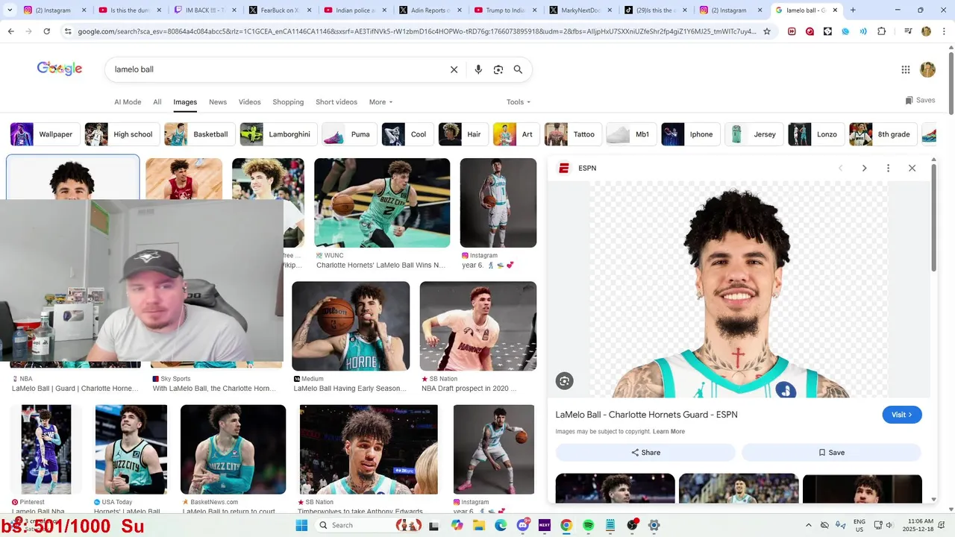Open Microsoft Edge from the taskbar
The image size is (955, 537).
[501, 525]
